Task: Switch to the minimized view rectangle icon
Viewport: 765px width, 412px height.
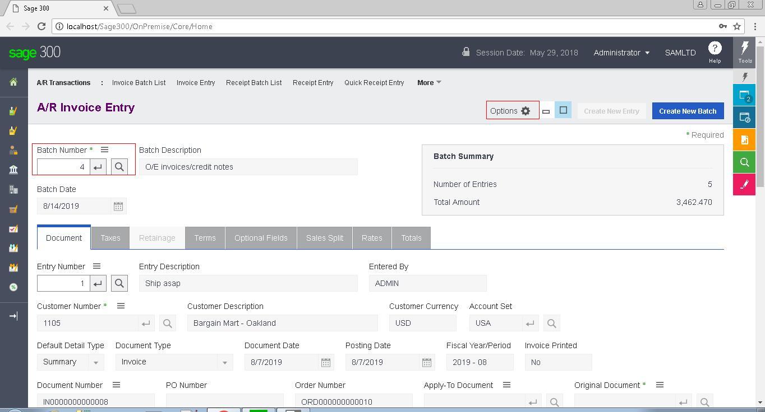Action: coord(546,111)
